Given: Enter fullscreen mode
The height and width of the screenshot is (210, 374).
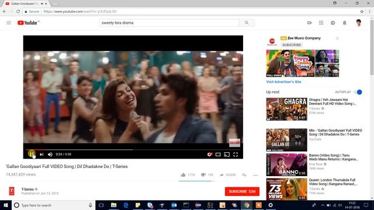Looking at the screenshot, I should 236,155.
